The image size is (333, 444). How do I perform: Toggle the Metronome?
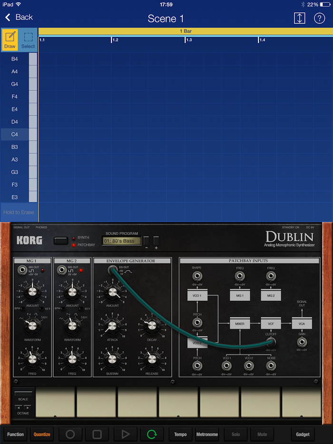pyautogui.click(x=207, y=434)
